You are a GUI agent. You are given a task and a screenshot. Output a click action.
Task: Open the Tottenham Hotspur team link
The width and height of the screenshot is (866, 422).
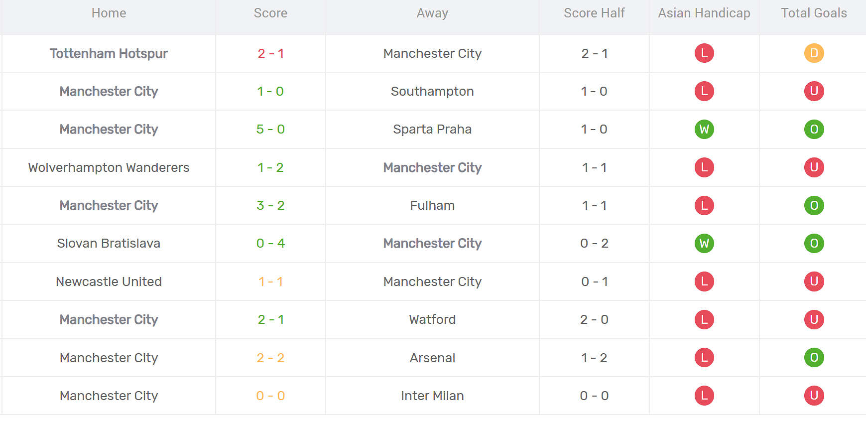[109, 53]
